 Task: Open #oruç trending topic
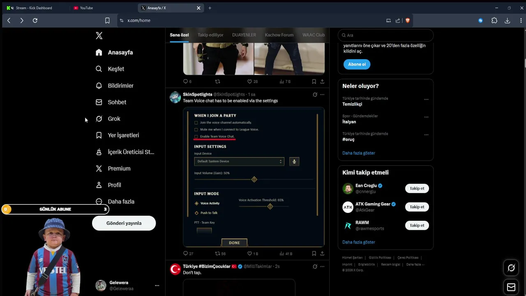[348, 140]
